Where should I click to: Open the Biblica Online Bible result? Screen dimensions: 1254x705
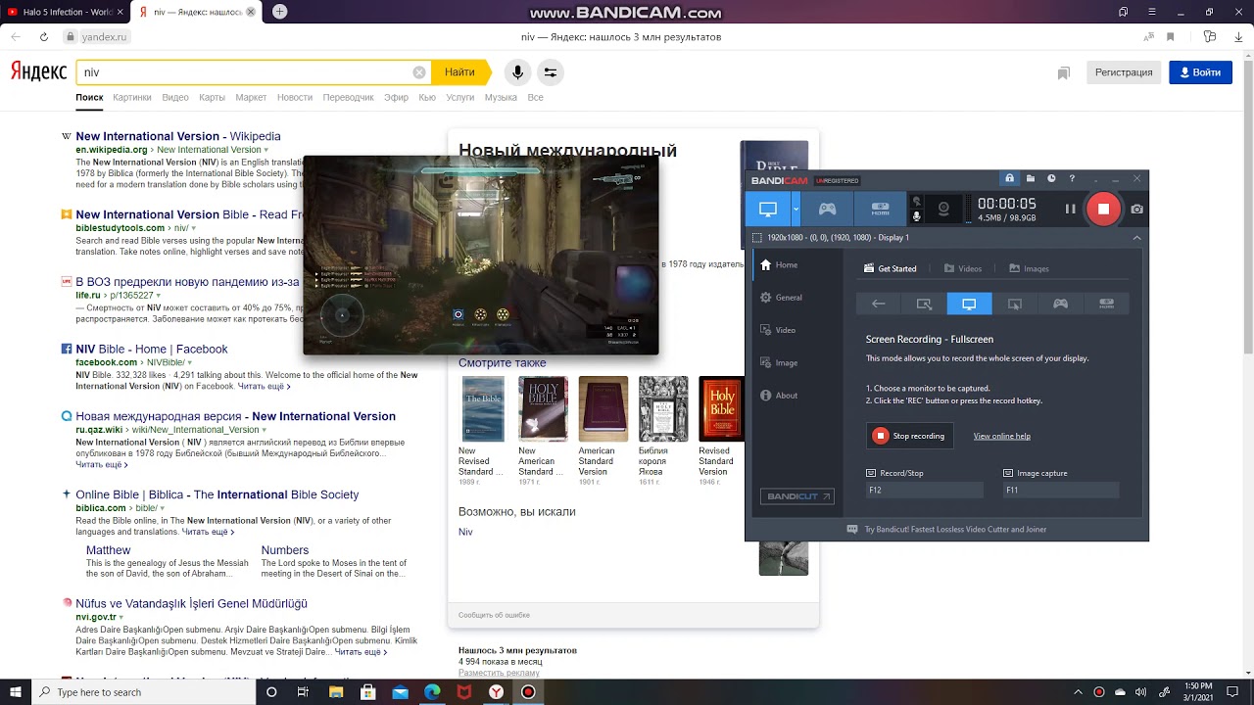click(x=217, y=494)
